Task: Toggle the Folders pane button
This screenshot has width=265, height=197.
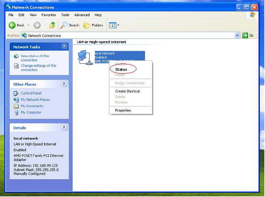Action: point(93,25)
